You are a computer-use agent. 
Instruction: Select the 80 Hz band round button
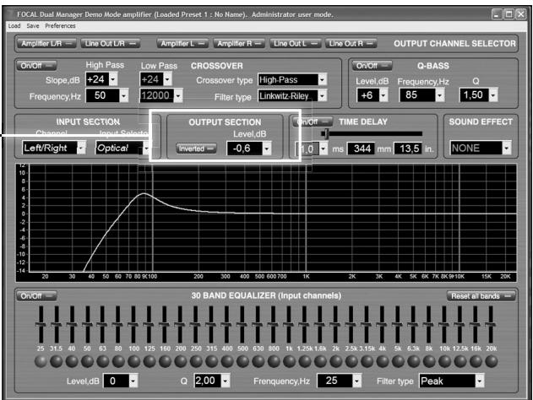click(x=118, y=361)
